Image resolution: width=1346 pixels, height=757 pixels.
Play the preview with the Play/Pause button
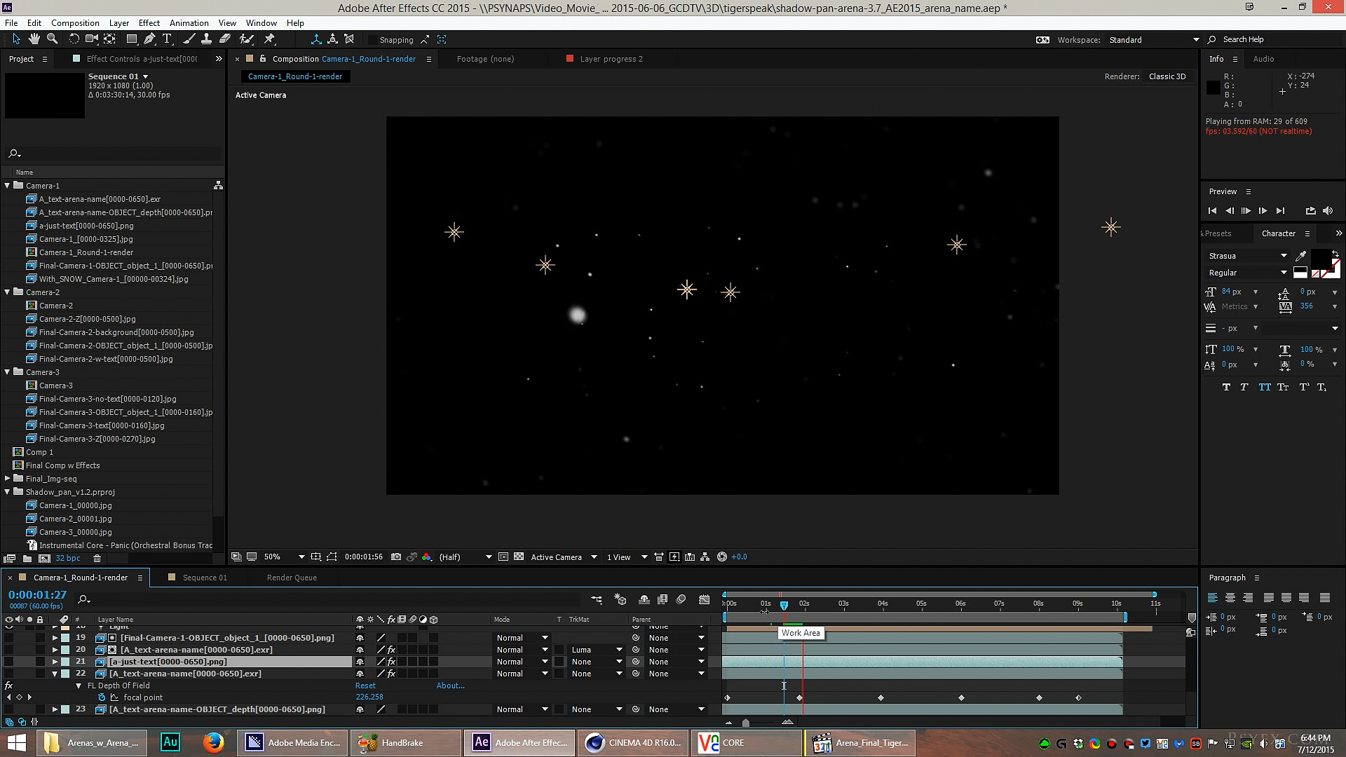[x=1246, y=210]
